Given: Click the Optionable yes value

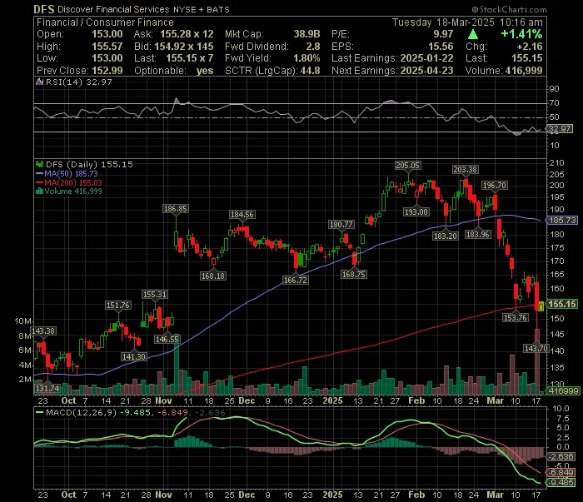Looking at the screenshot, I should 205,70.
